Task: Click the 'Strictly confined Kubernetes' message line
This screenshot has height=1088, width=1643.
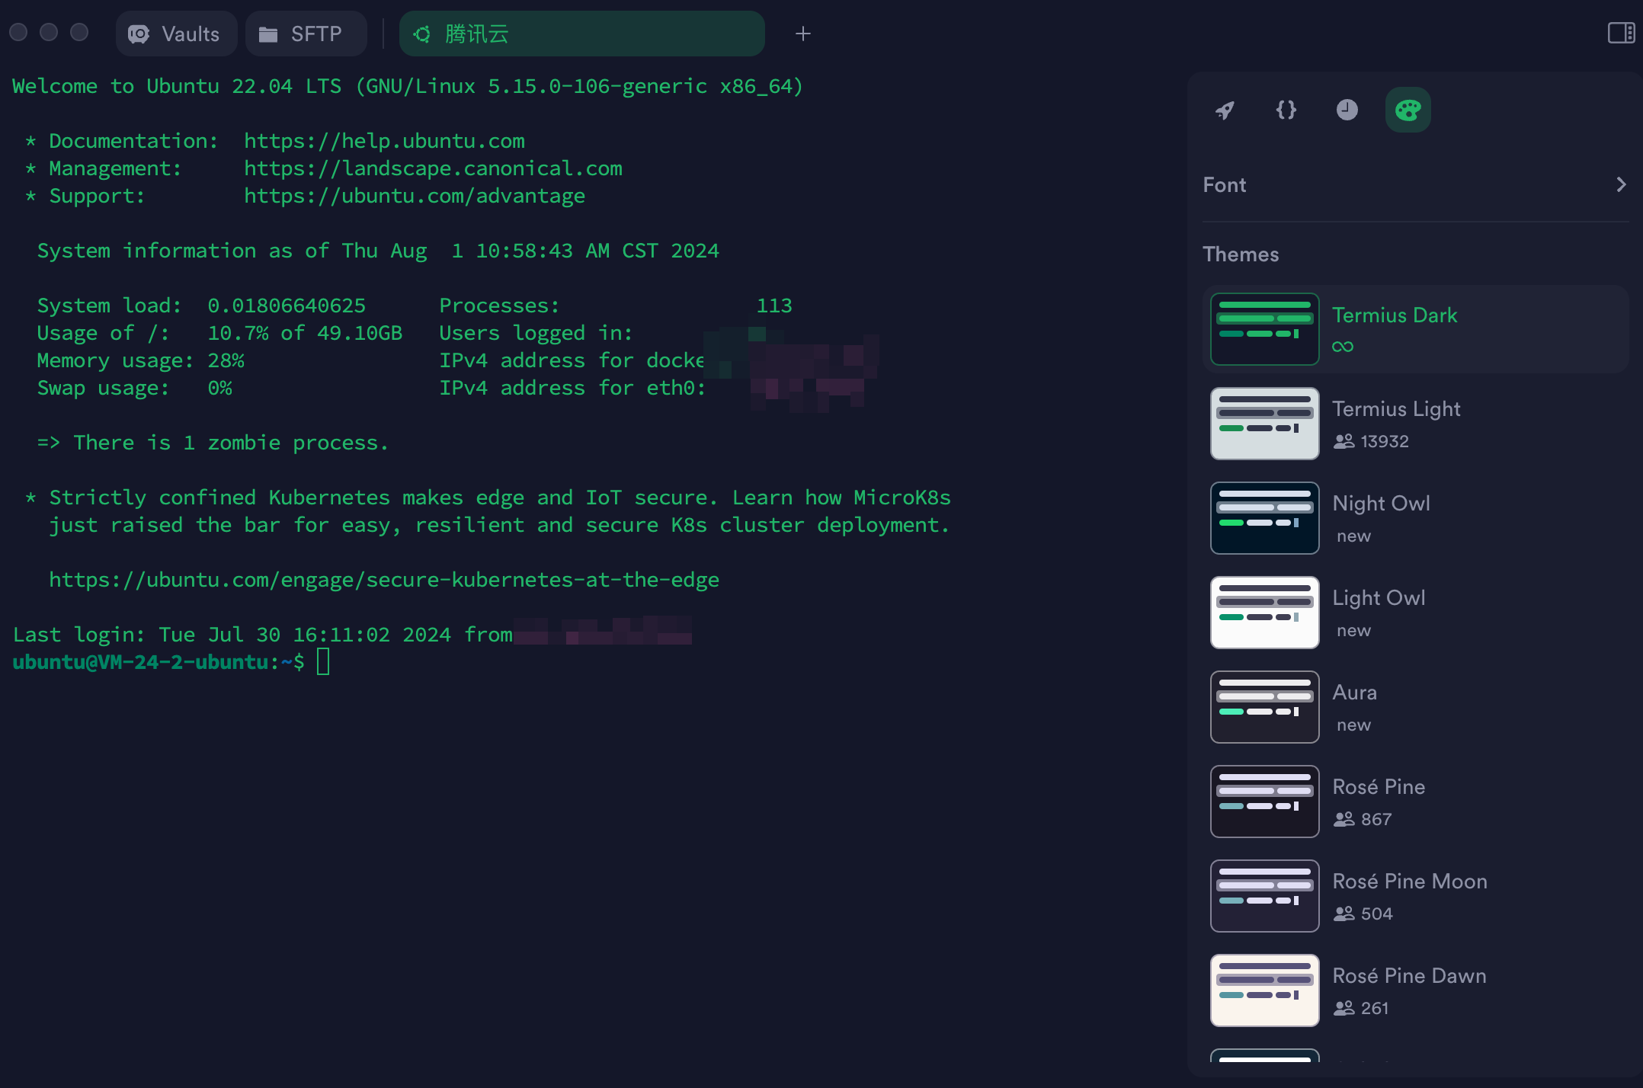Action: pyautogui.click(x=488, y=498)
